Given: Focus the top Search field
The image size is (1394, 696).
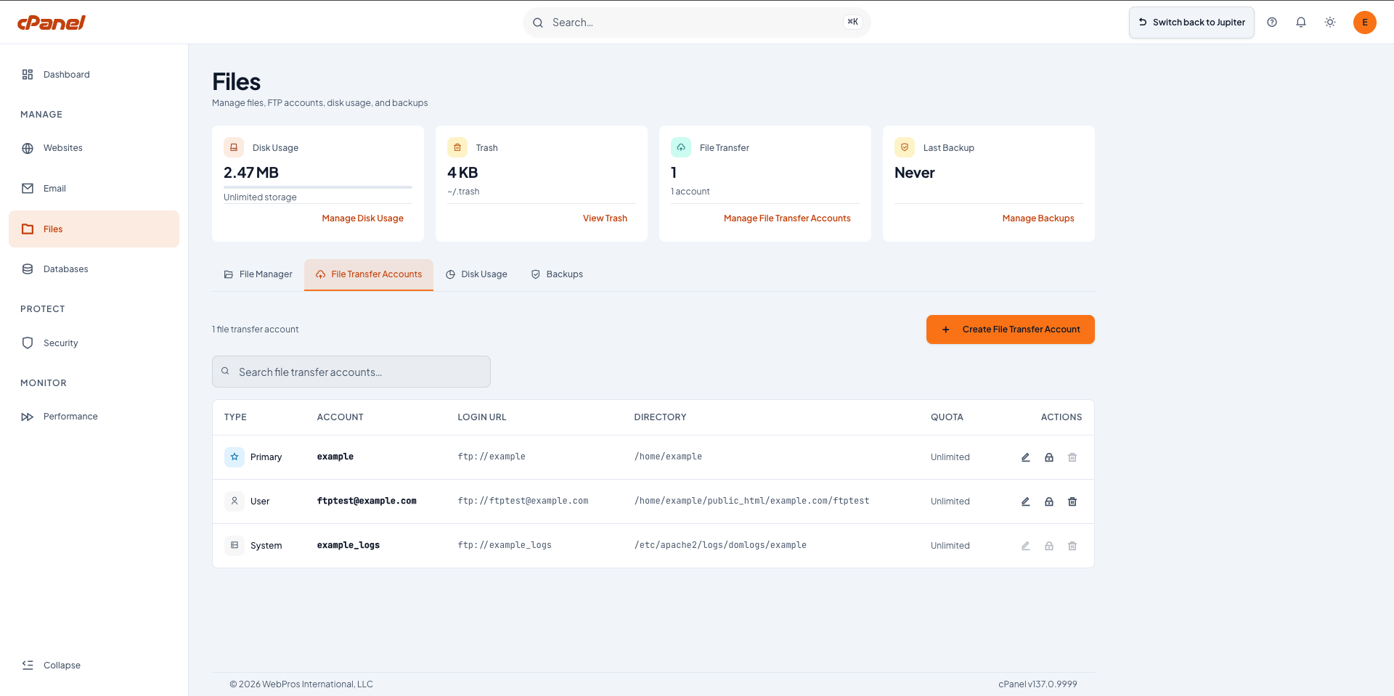Looking at the screenshot, I should point(697,22).
